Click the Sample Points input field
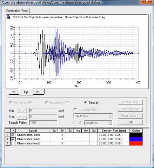Screen dimensions: 154x168 [43, 123]
